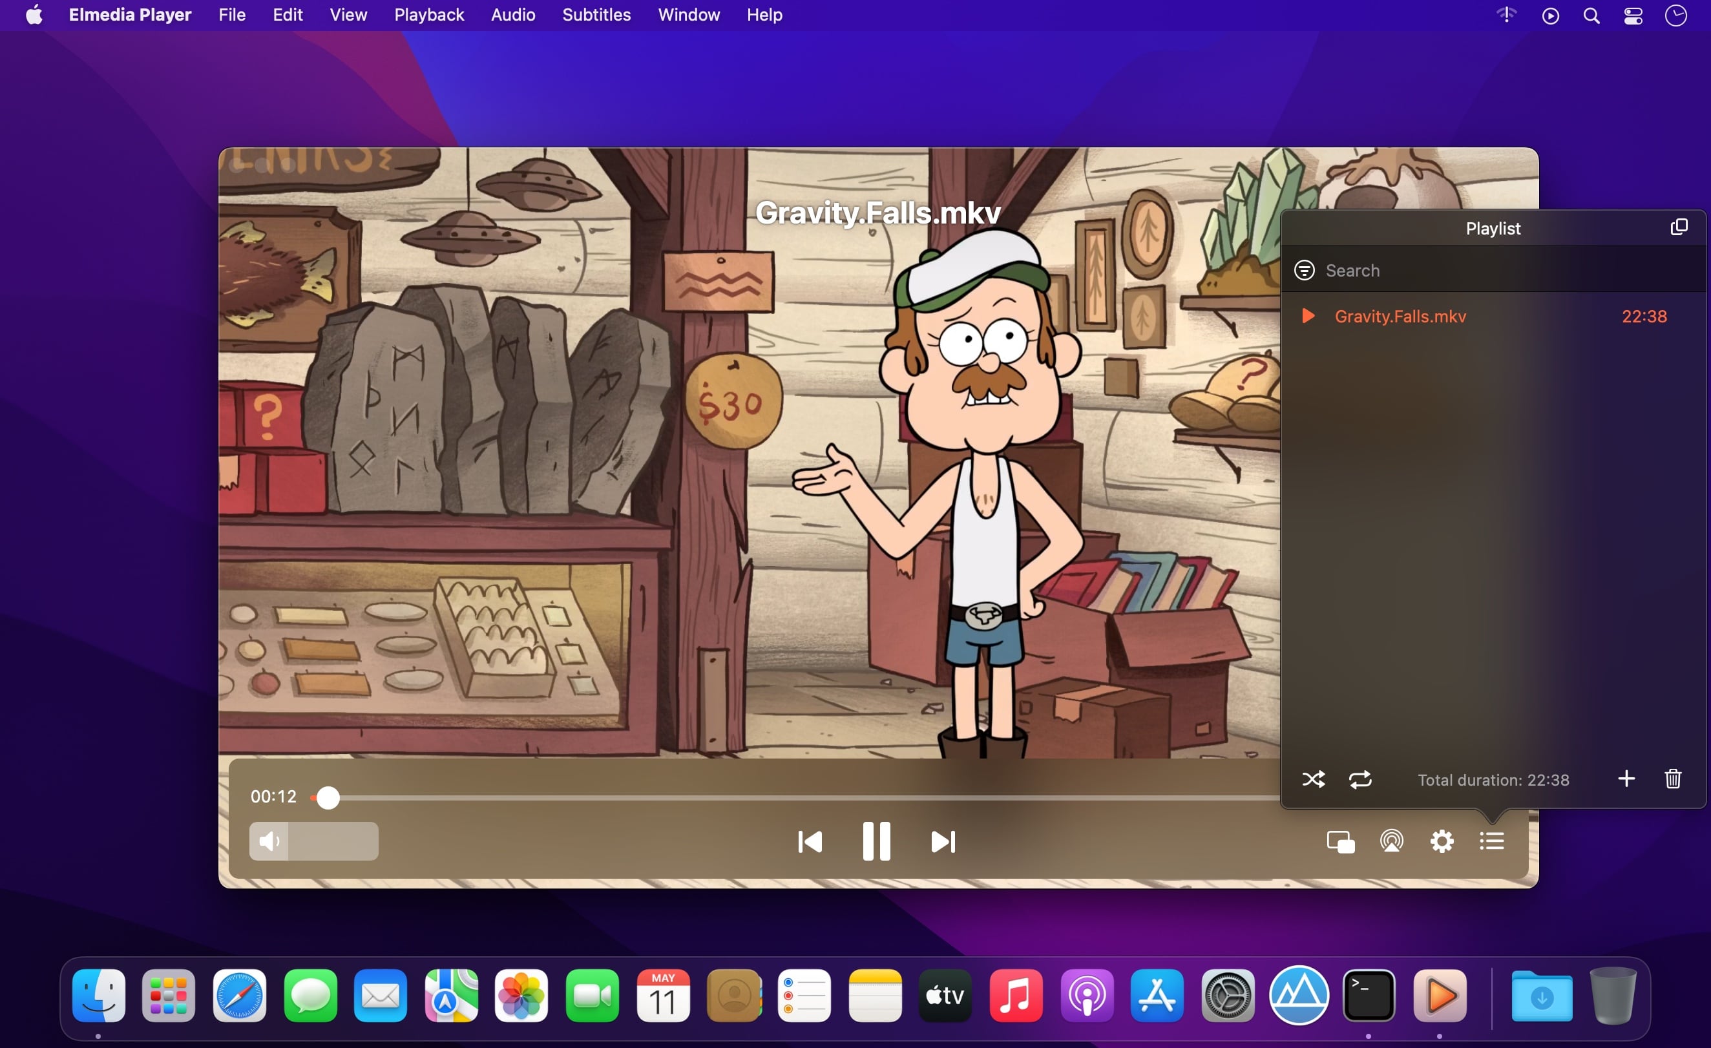This screenshot has width=1711, height=1048.
Task: Select Gravity.Falls.mkv in the playlist
Action: (1400, 317)
